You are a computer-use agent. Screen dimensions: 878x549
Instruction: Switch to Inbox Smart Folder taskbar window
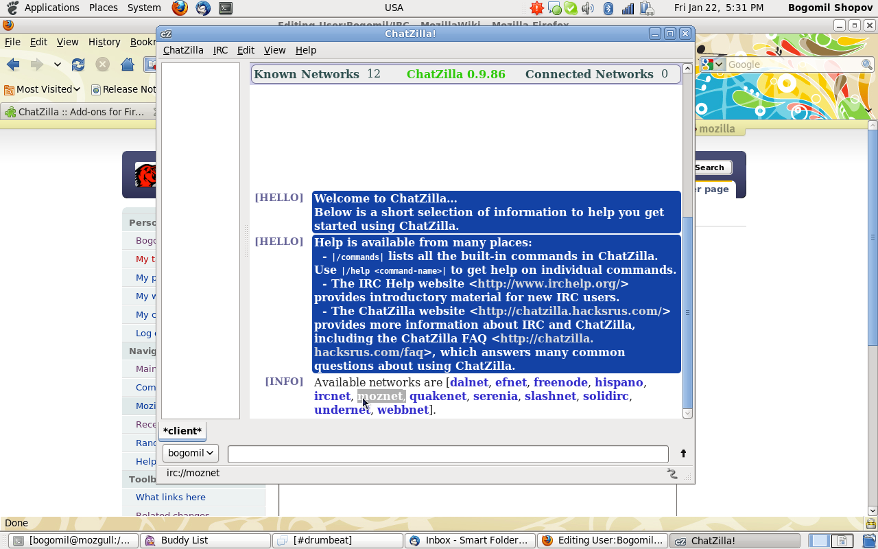coord(469,541)
